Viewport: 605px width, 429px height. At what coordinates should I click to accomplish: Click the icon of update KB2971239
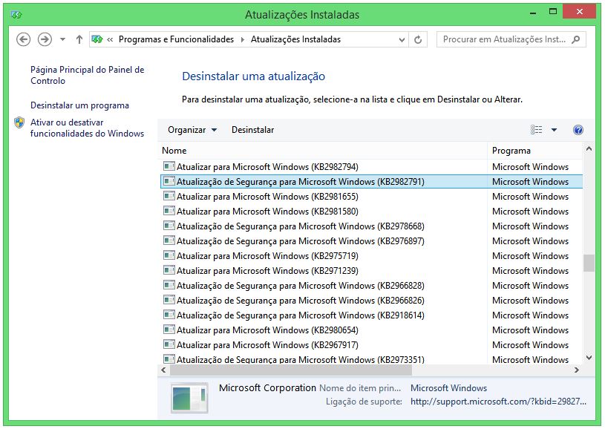pos(169,270)
